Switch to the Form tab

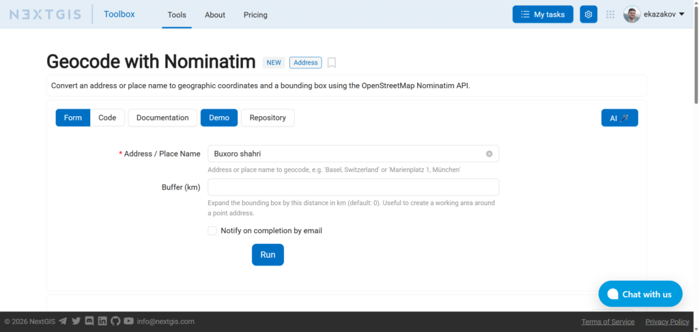(x=72, y=117)
